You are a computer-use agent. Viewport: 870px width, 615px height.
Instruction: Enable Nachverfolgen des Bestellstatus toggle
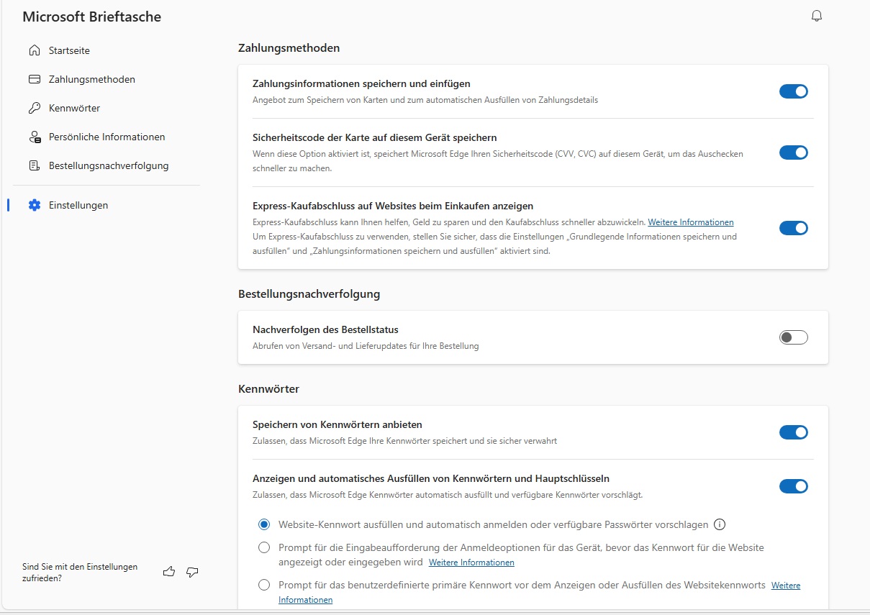click(x=793, y=337)
